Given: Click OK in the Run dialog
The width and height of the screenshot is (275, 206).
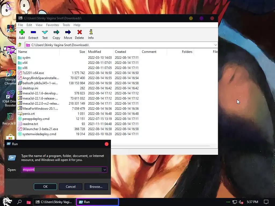Looking at the screenshot, I should 45,187.
